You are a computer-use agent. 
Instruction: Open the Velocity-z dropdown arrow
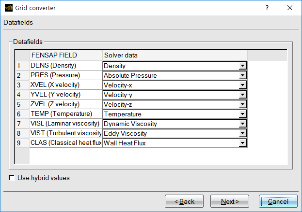[x=242, y=104]
